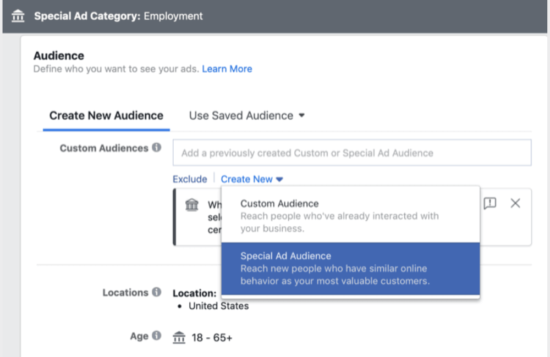550x357 pixels.
Task: Open the Create New dropdown arrow
Action: 280,179
